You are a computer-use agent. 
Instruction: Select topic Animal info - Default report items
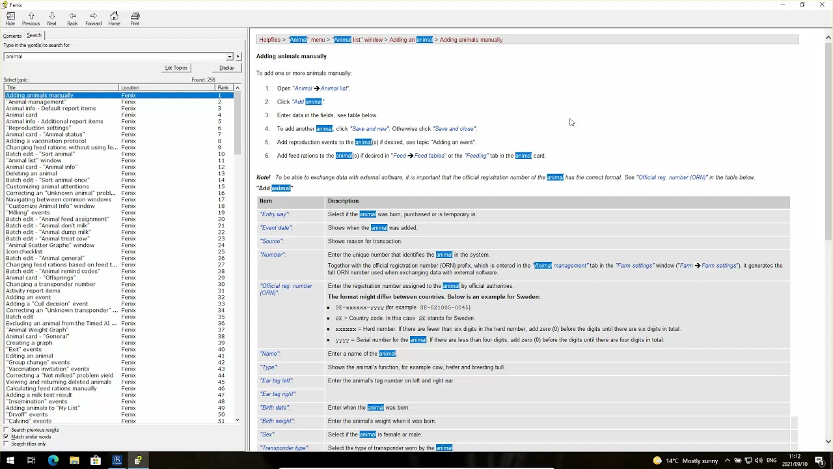(51, 108)
